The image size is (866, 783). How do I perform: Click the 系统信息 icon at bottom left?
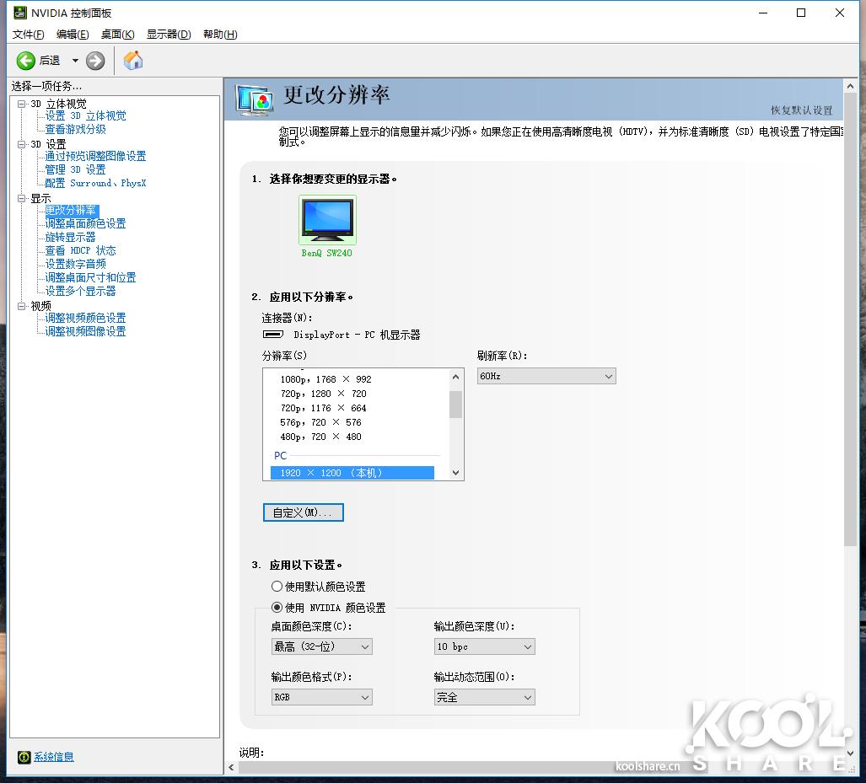click(x=23, y=758)
